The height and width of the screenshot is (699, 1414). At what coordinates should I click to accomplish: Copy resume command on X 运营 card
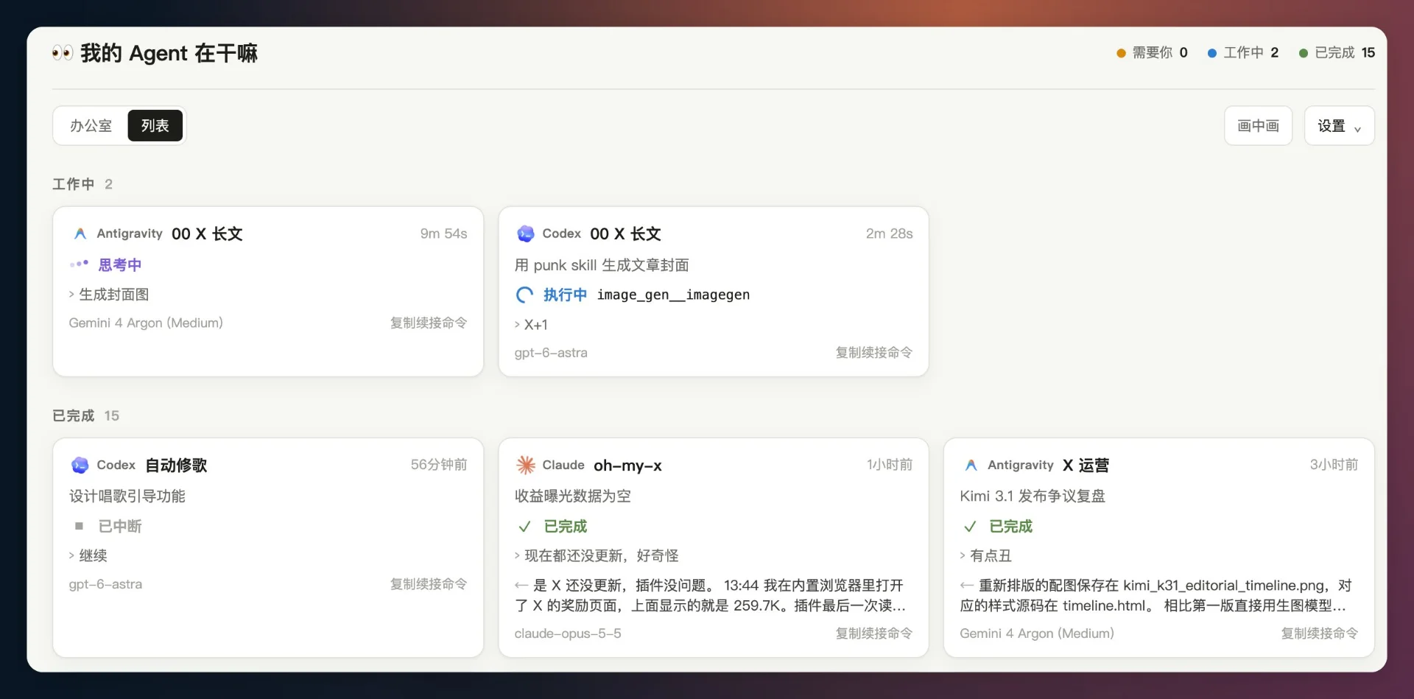pos(1319,633)
